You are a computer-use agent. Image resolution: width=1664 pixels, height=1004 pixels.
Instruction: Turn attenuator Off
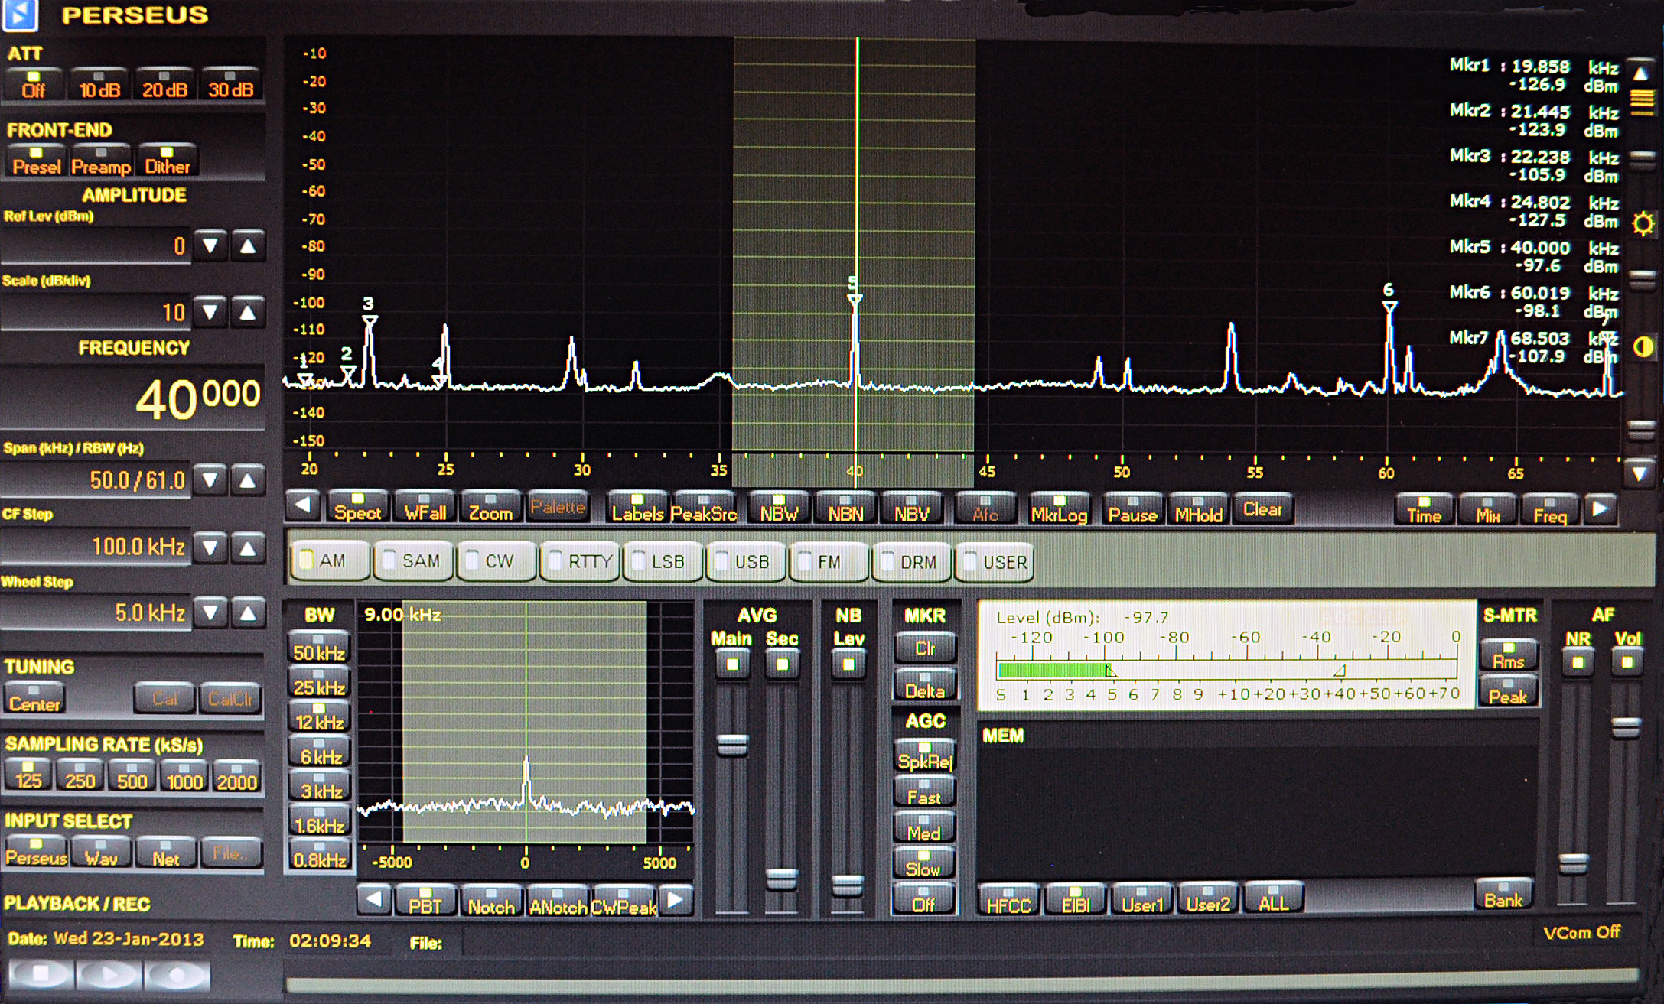point(33,85)
